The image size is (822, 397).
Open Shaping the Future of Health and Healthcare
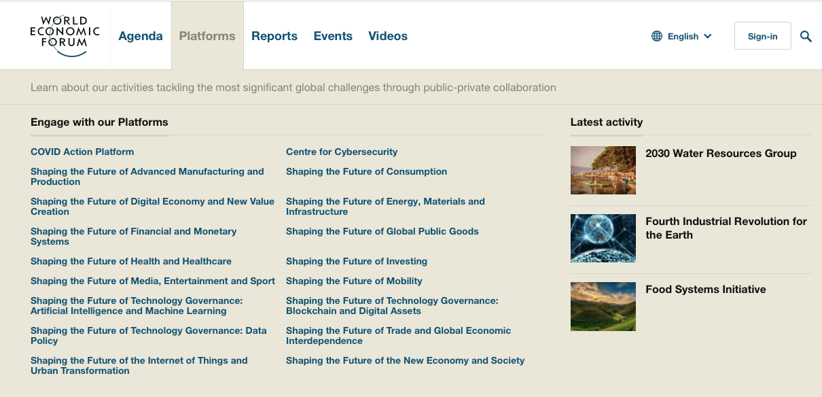click(131, 261)
